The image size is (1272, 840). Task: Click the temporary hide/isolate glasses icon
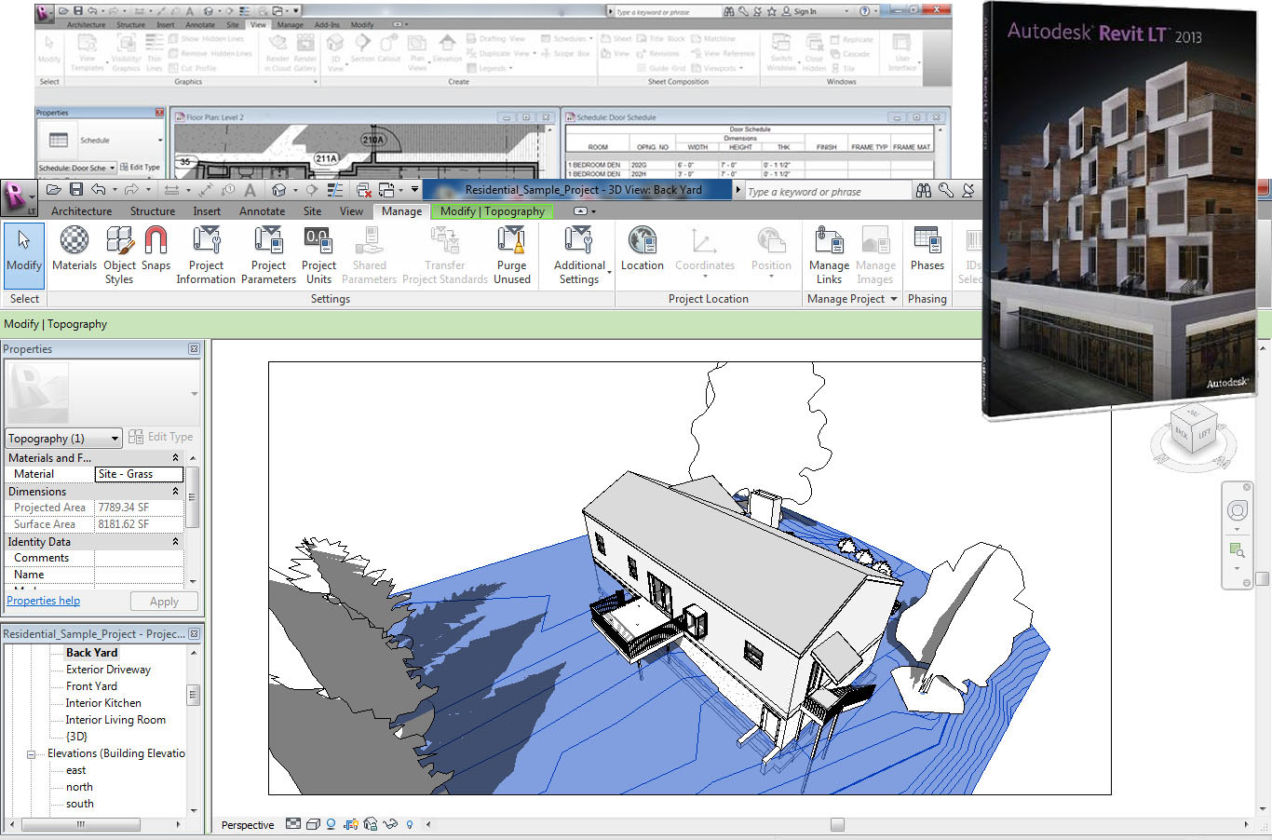tap(390, 824)
